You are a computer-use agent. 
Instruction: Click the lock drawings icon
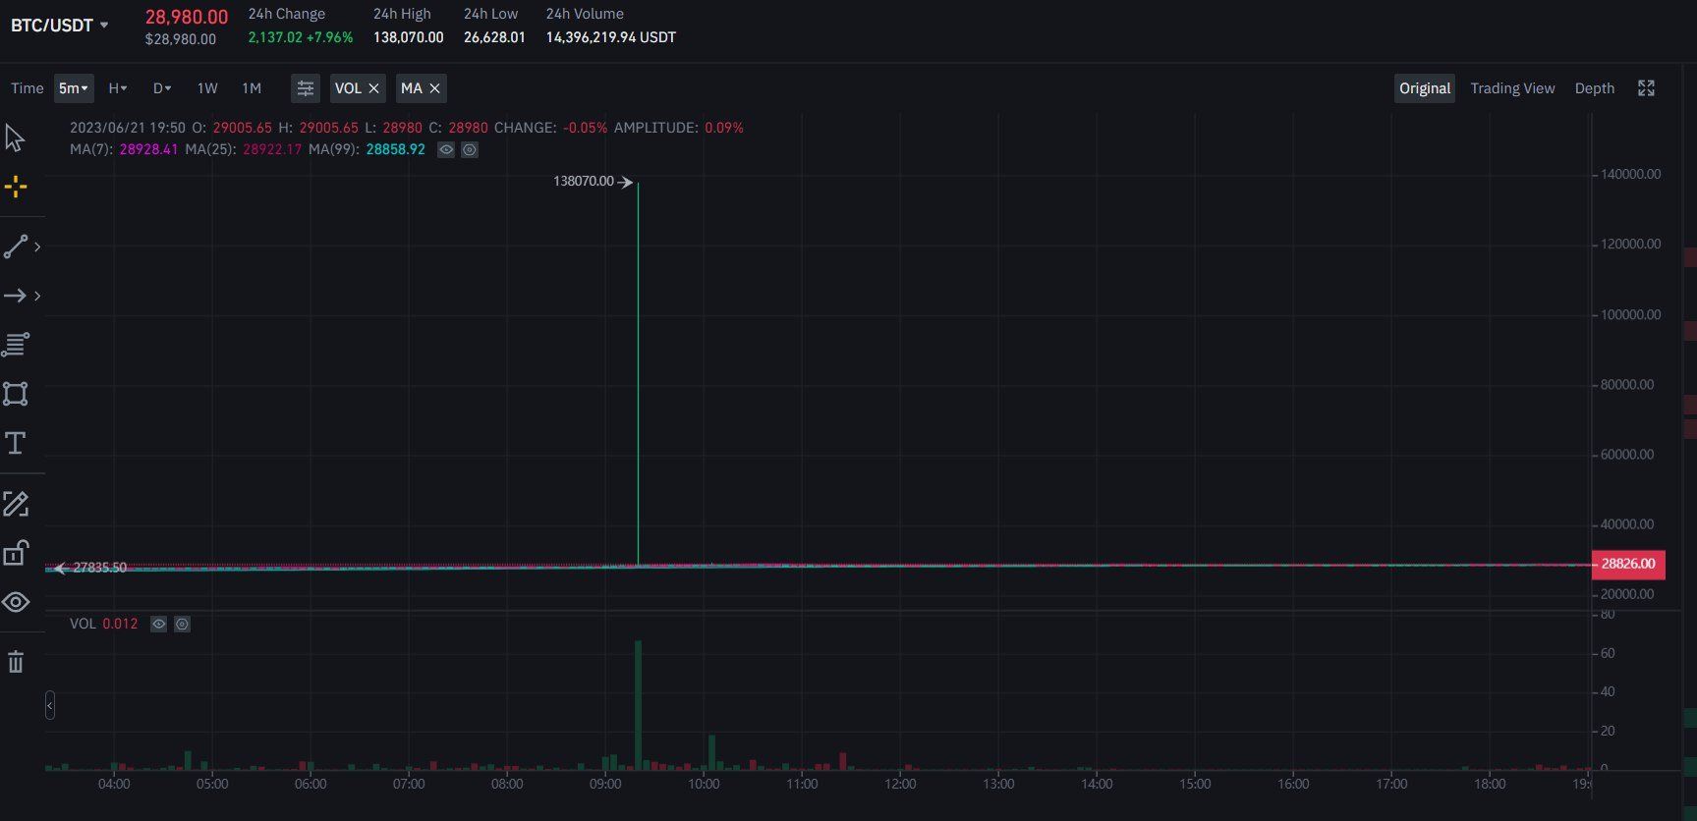click(16, 553)
